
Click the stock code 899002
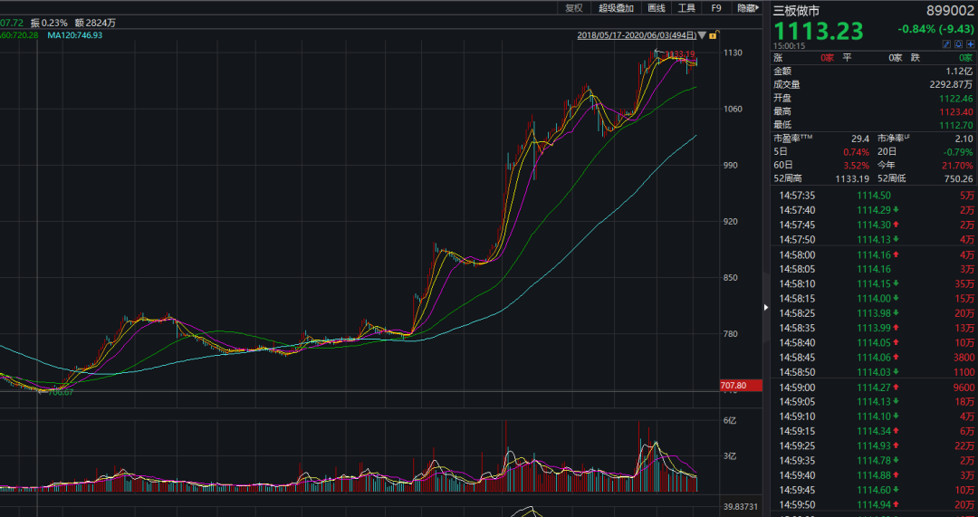(x=952, y=10)
